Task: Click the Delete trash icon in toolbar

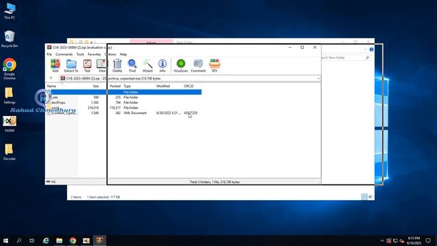Action: (117, 66)
